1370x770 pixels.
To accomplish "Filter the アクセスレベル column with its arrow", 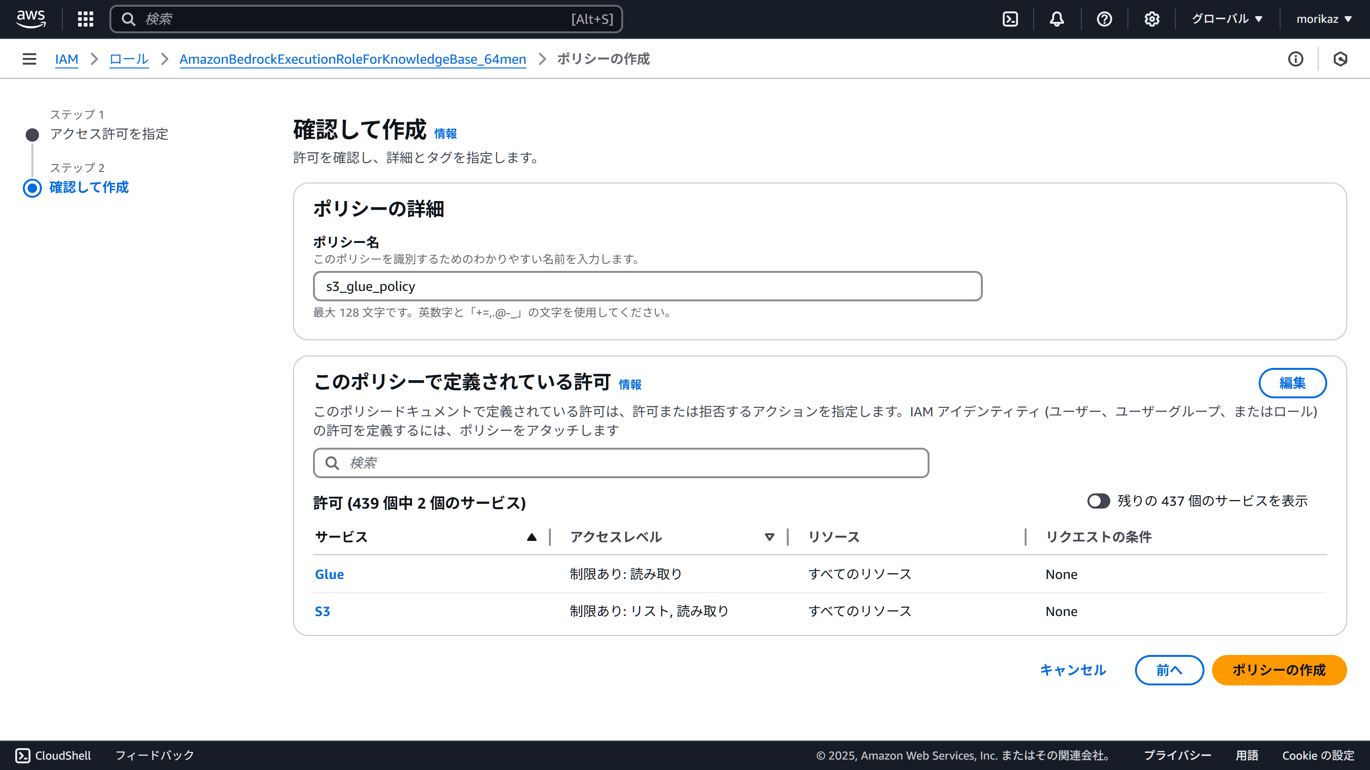I will click(769, 537).
